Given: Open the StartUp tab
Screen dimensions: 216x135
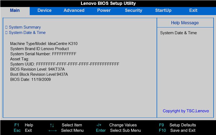Looking at the screenshot, I should point(163,11).
